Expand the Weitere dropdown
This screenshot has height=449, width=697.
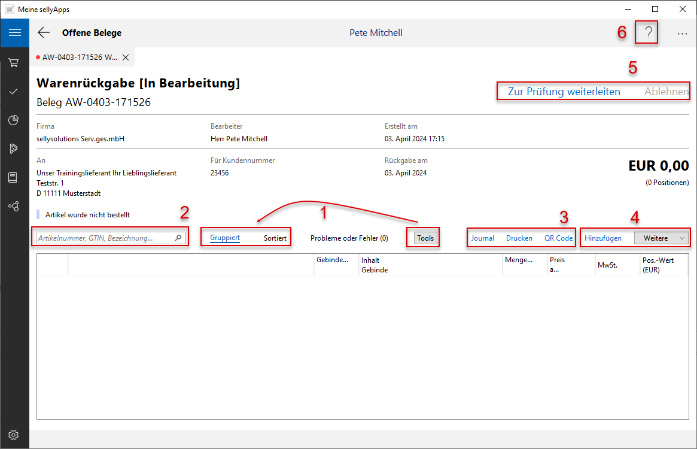(x=661, y=238)
